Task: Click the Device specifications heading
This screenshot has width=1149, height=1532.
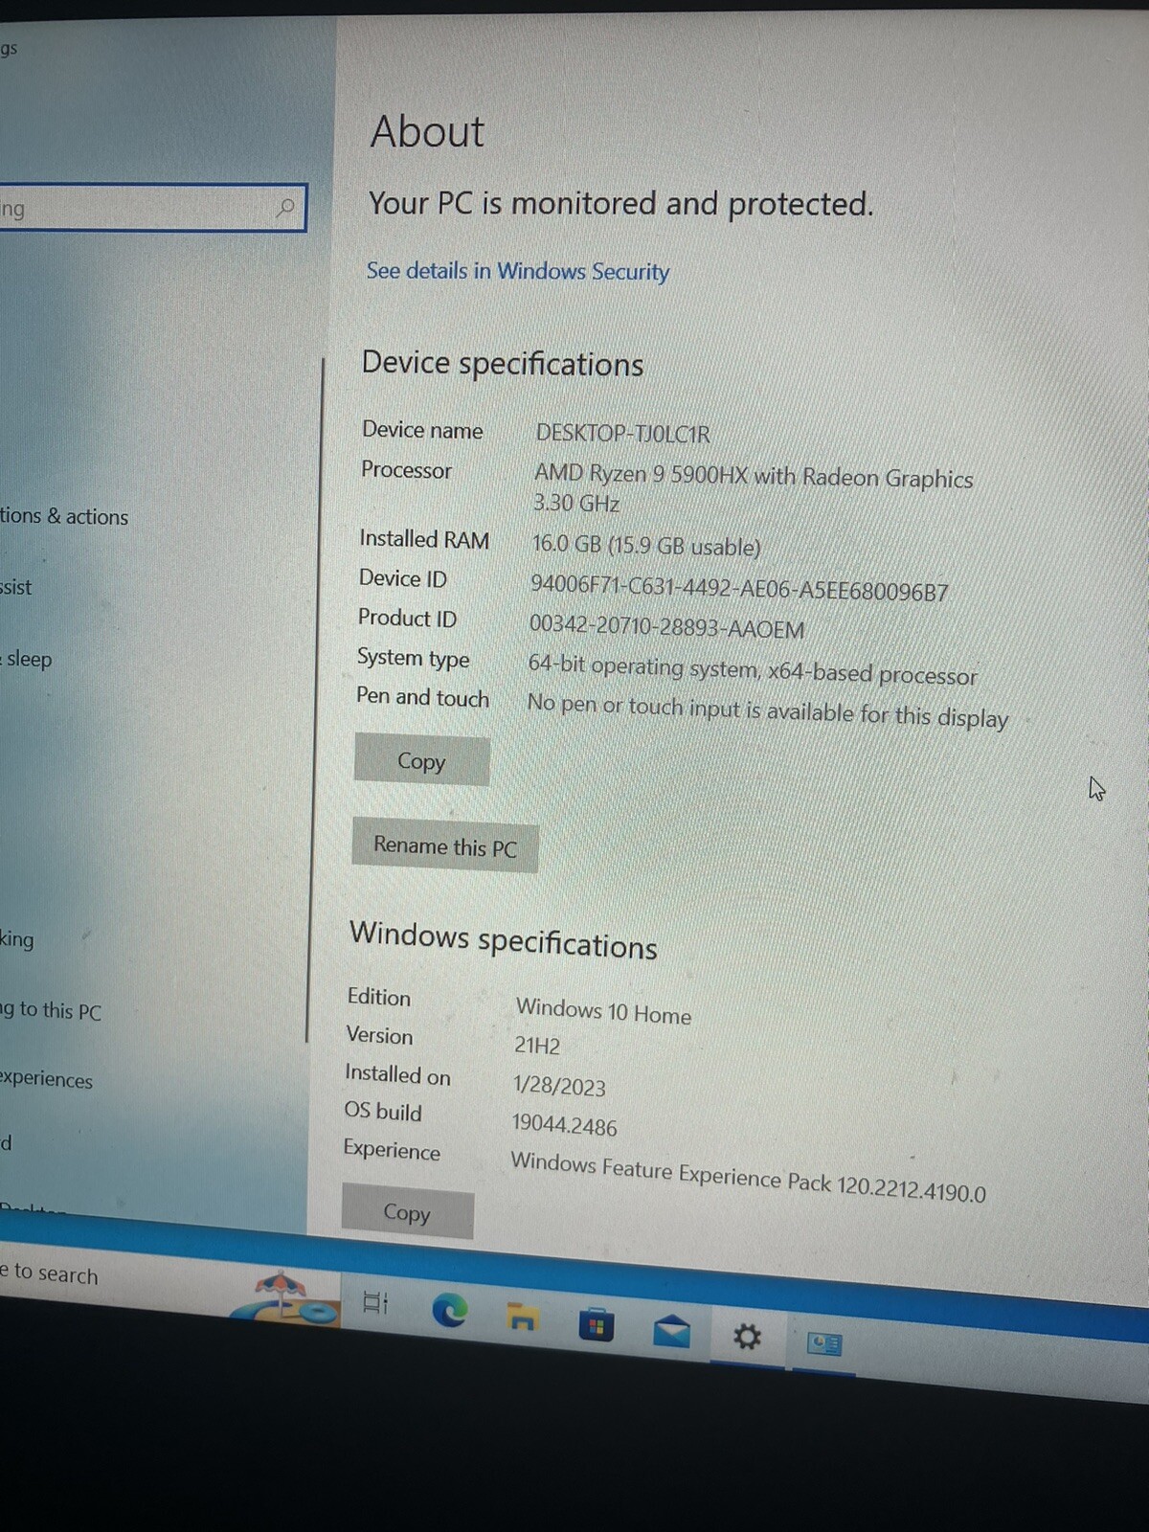Action: [x=502, y=364]
